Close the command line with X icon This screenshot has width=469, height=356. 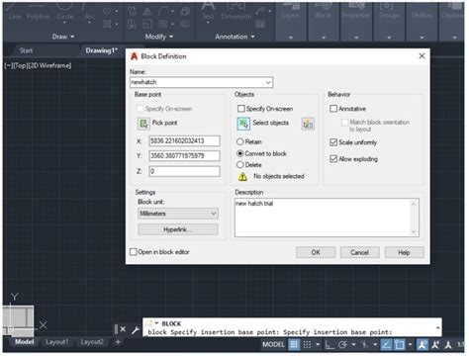(x=123, y=329)
